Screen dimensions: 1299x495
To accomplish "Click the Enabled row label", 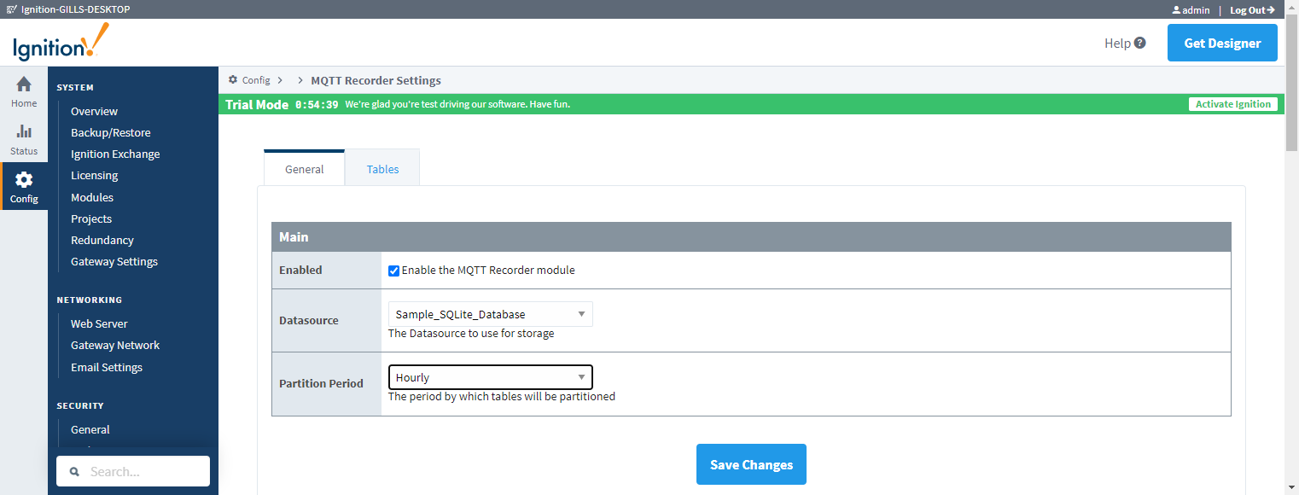I will (x=300, y=270).
